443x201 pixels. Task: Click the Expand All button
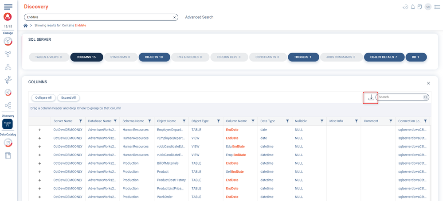pos(69,98)
